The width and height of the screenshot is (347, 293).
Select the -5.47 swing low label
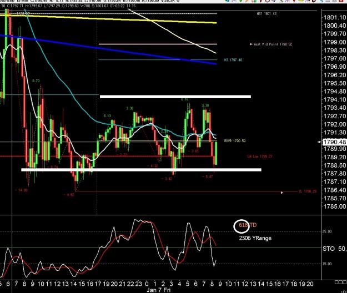(x=208, y=176)
